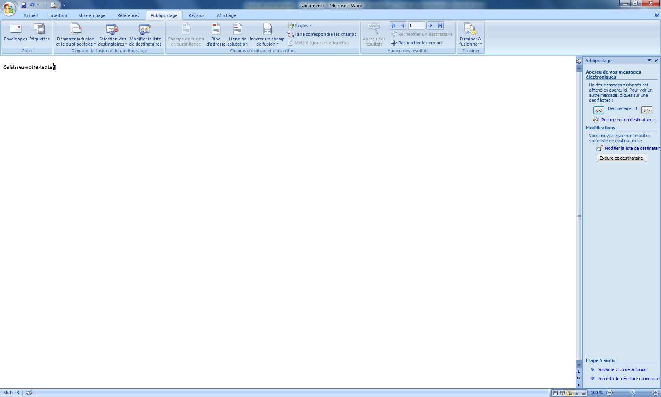The height and width of the screenshot is (397, 661).
Task: Click the previous page double-arrow button
Action: 578,371
